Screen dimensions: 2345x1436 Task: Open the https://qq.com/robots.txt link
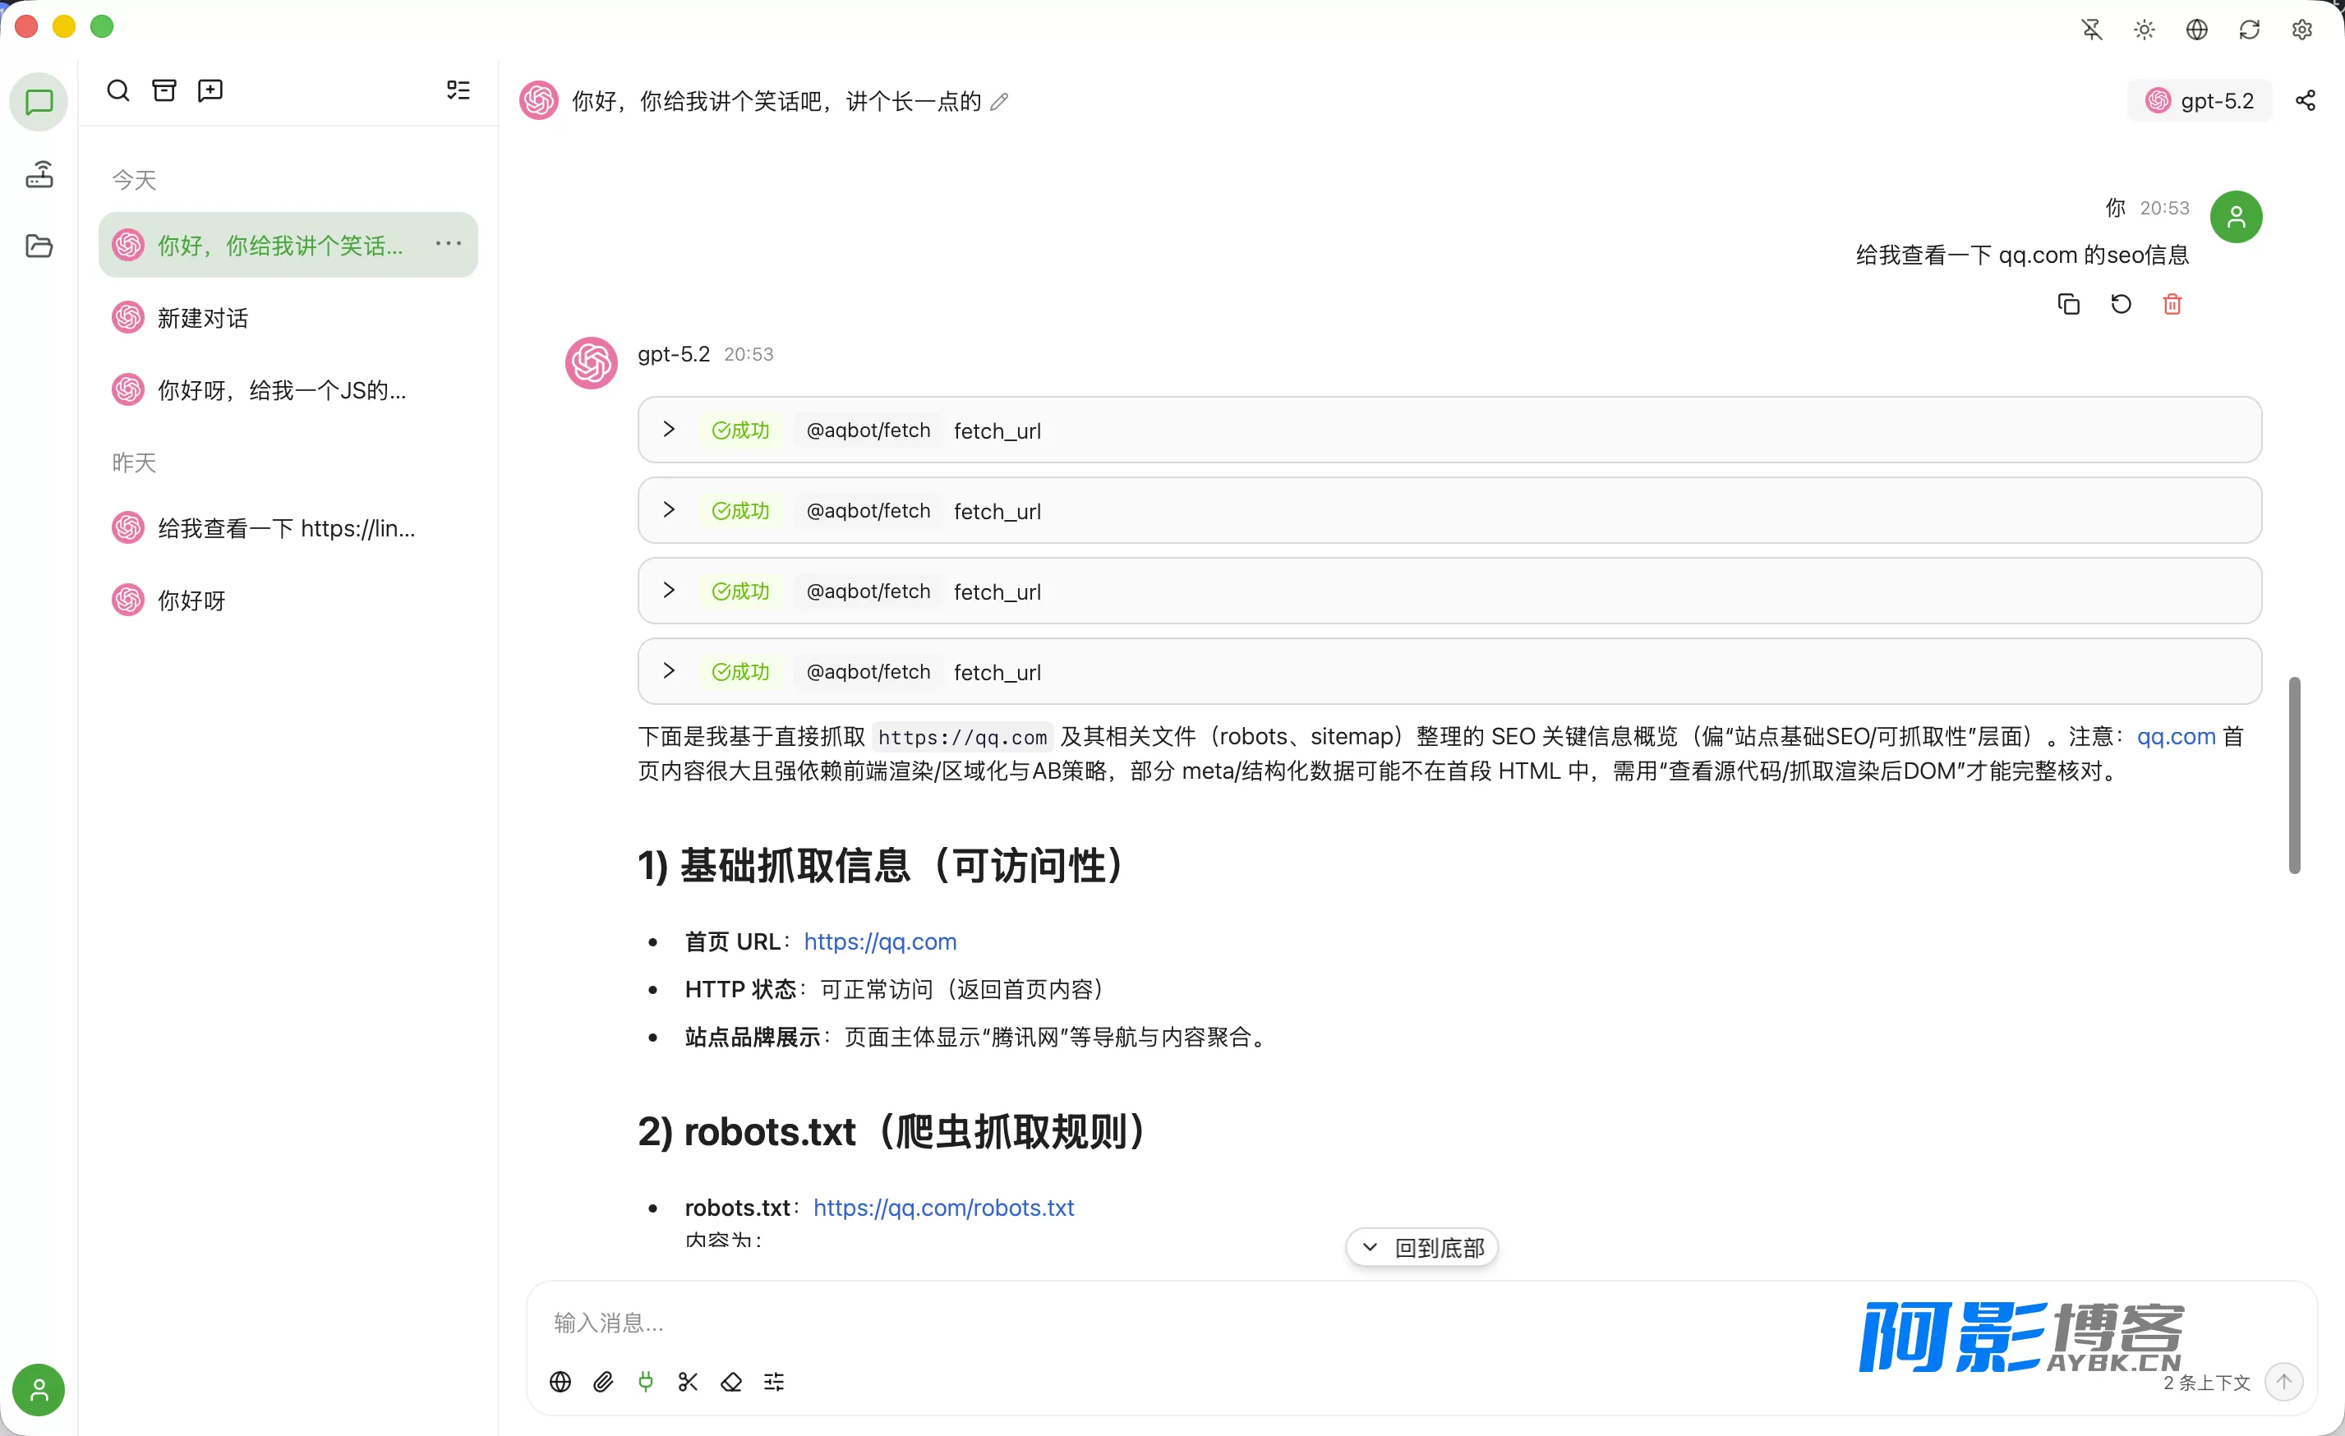[x=943, y=1208]
